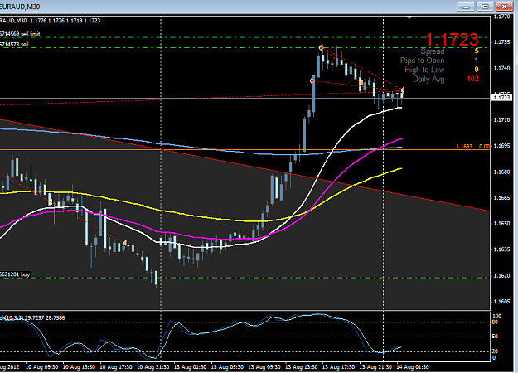Click the '13 Aug 01:30' time label
Image resolution: width=518 pixels, height=373 pixels.
190,367
